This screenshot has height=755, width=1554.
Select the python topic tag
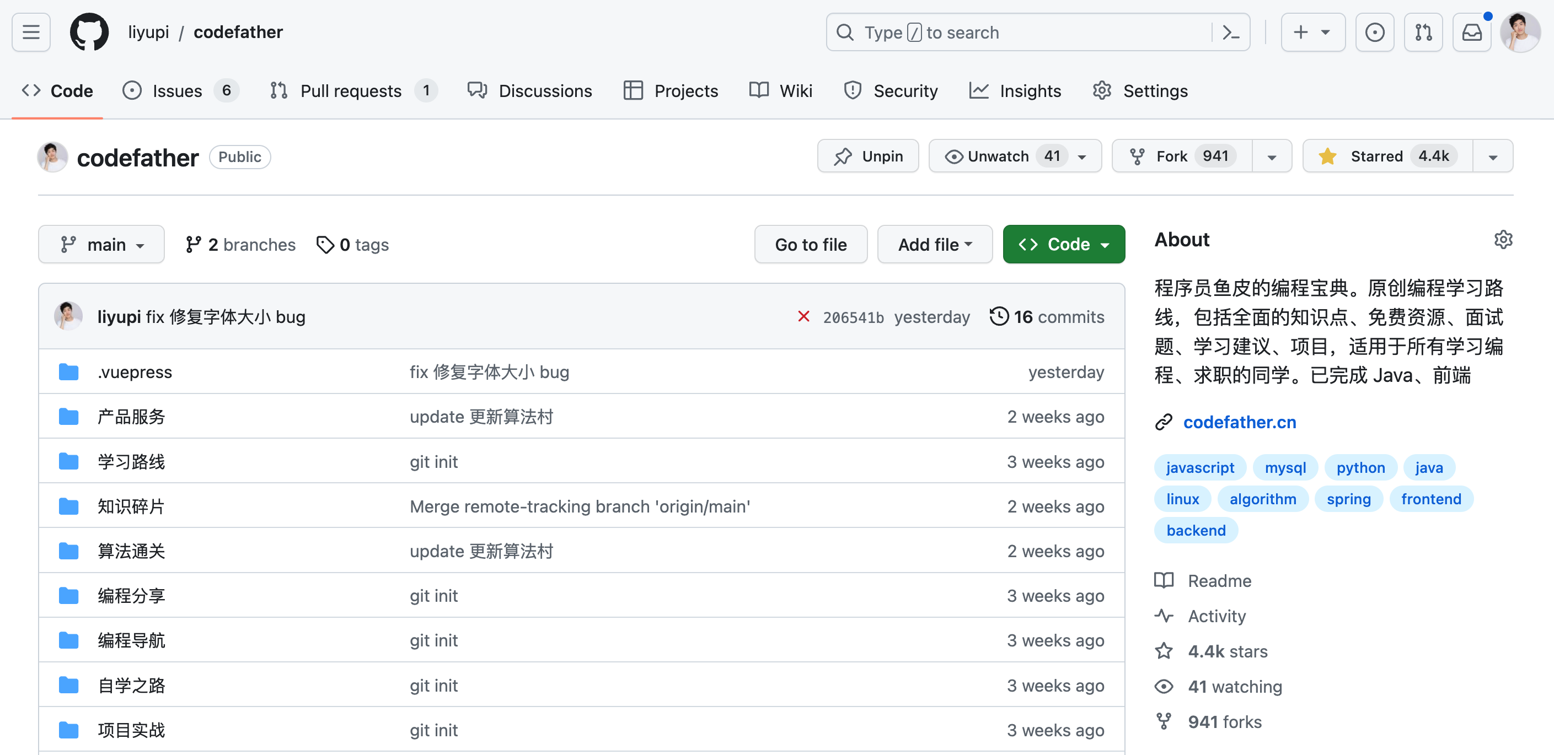click(x=1360, y=467)
